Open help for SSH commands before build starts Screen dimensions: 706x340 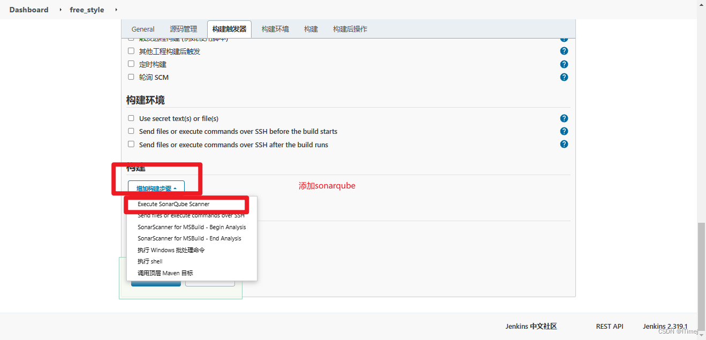coord(564,131)
